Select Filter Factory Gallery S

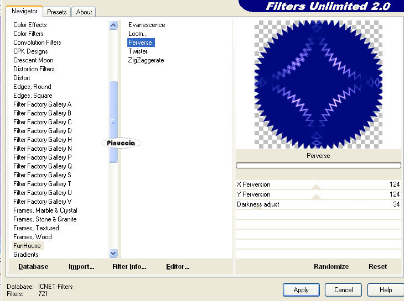click(x=42, y=175)
